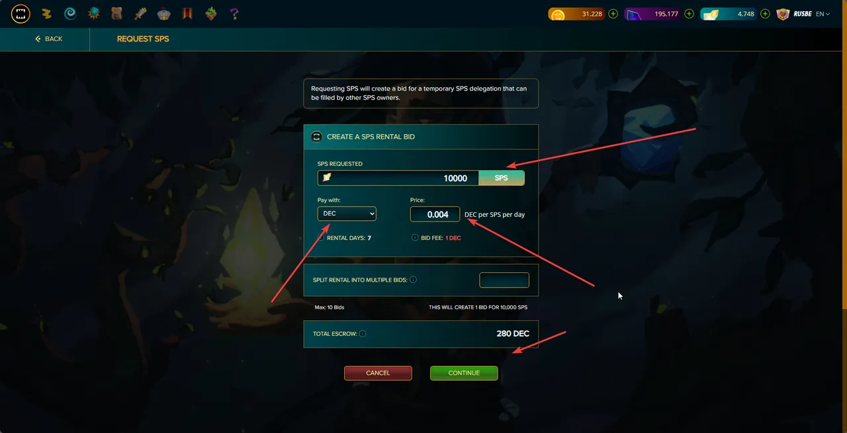The image size is (847, 433).
Task: Click the golden spring icon in navbar
Action: 46,13
